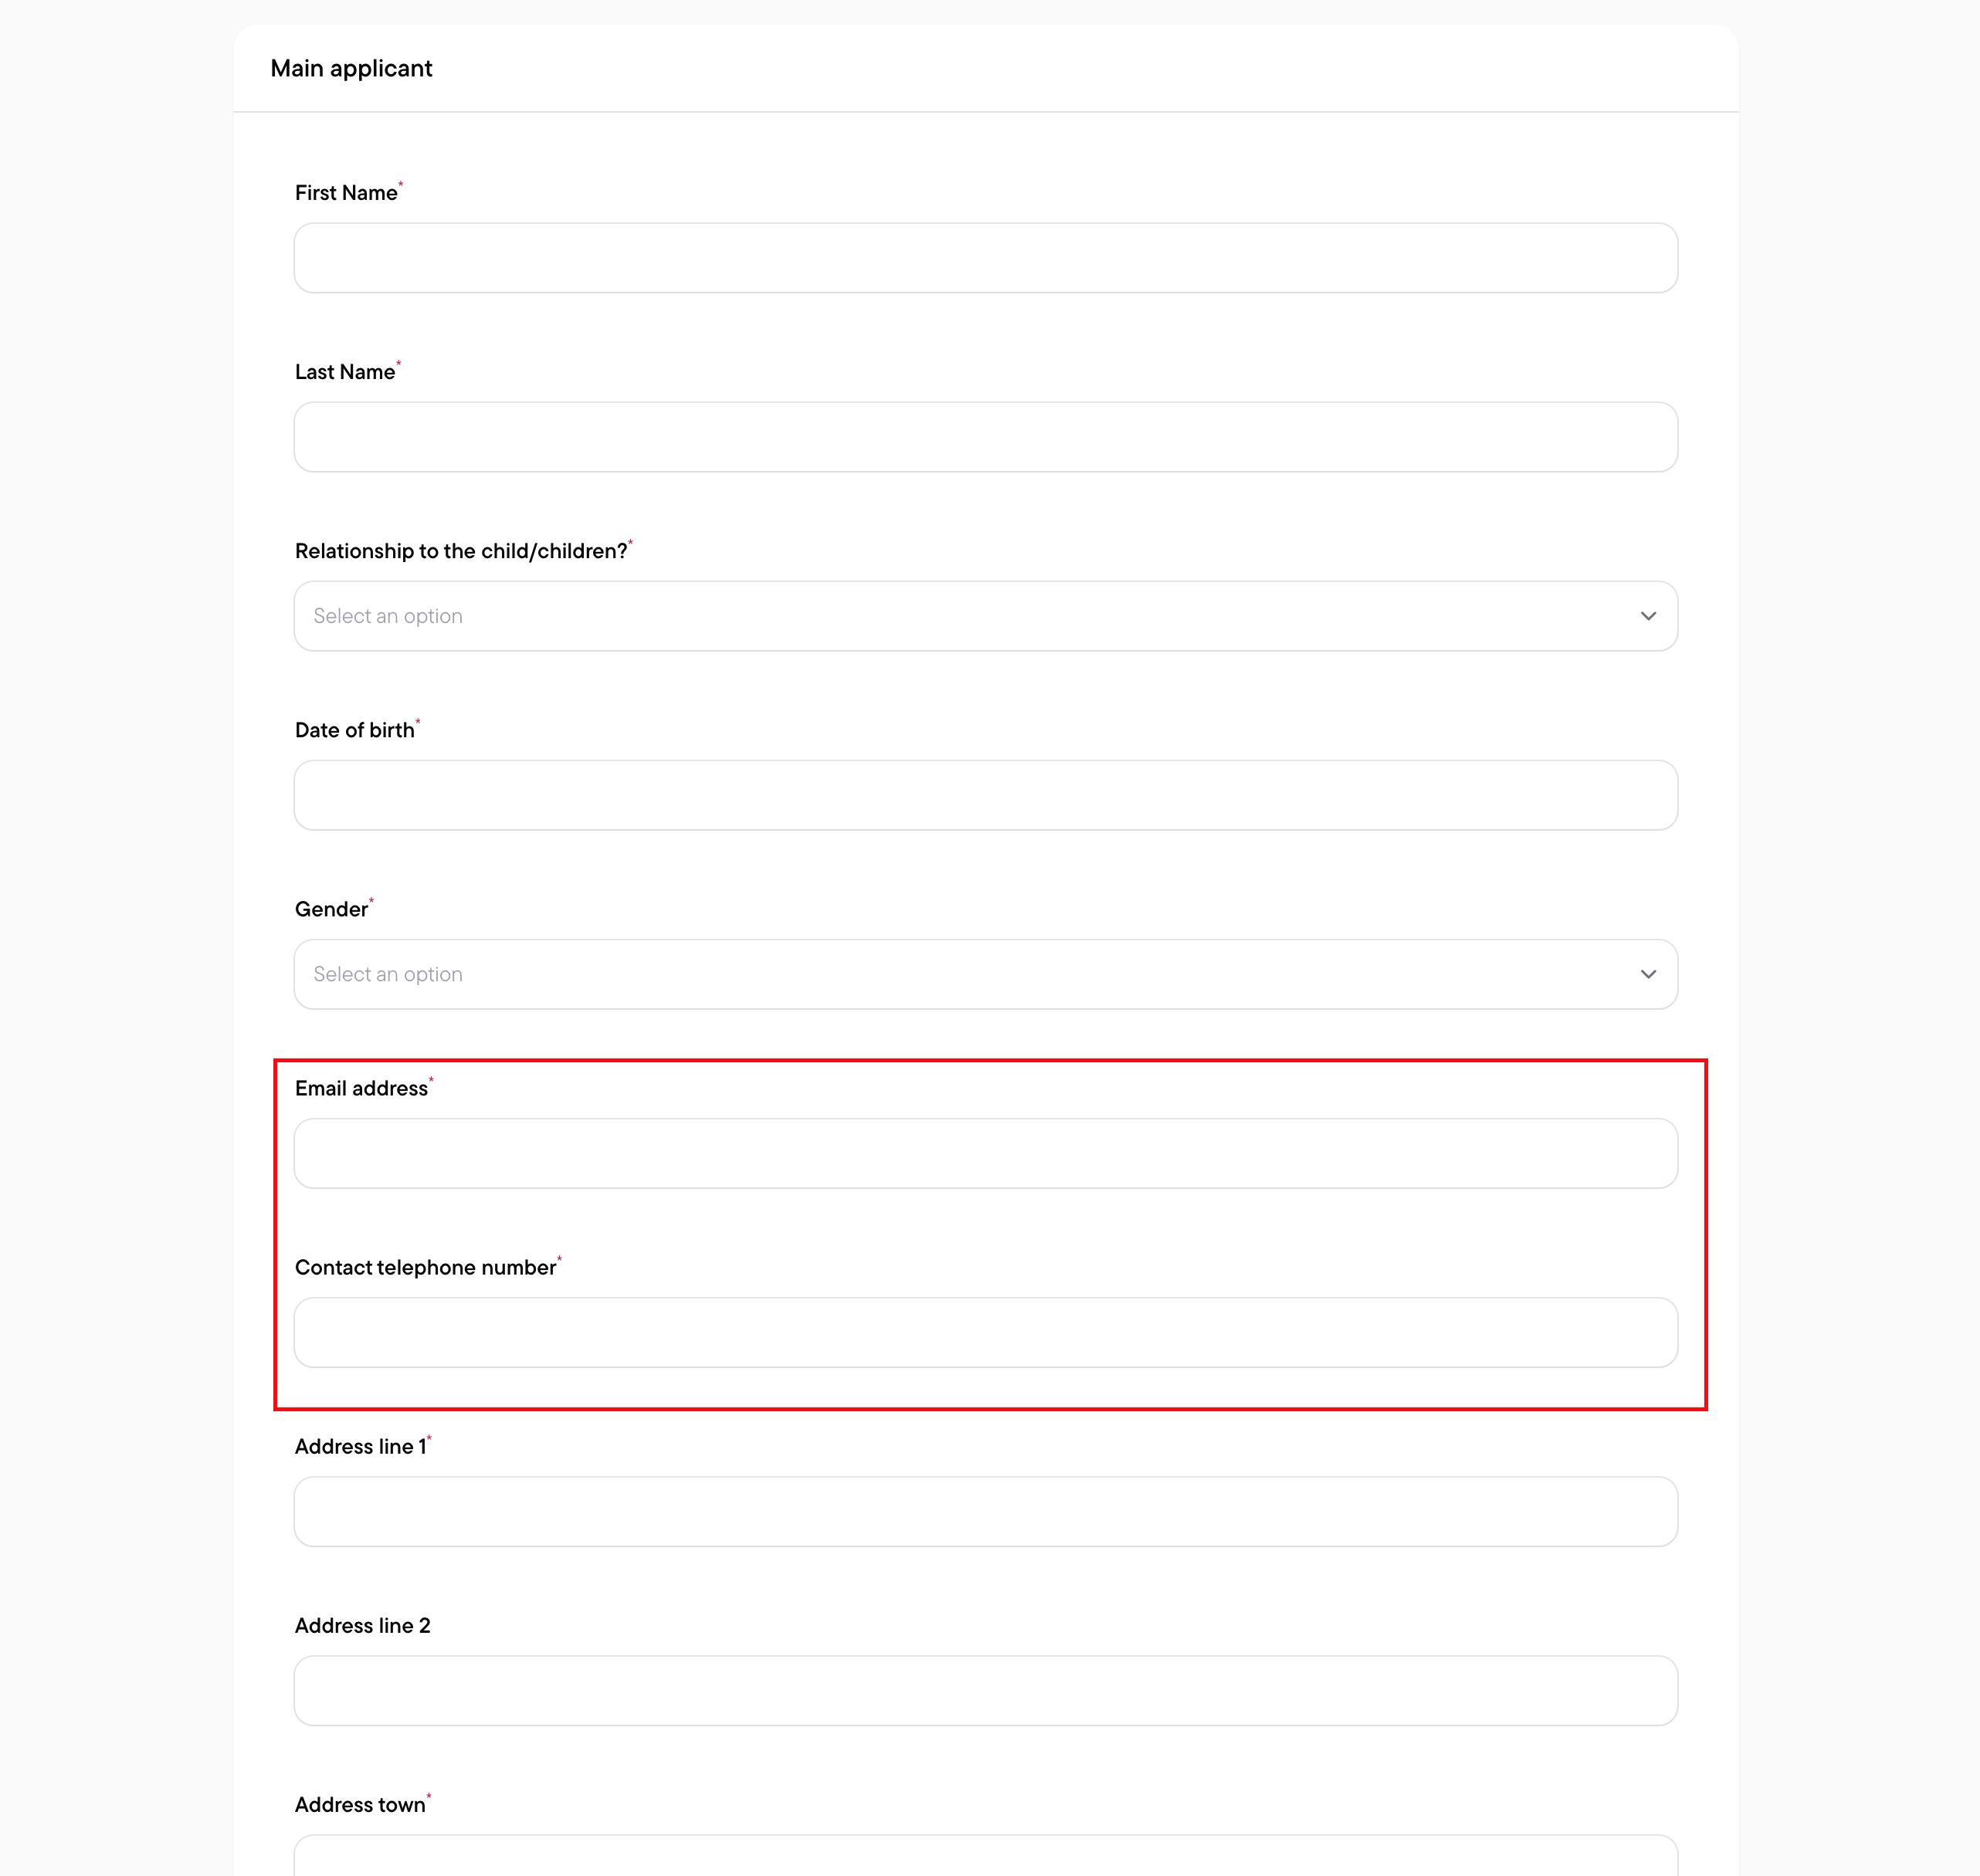Click the Gender field label
The height and width of the screenshot is (1876, 1980).
click(x=331, y=909)
